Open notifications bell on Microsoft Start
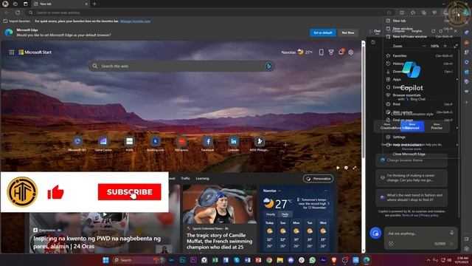472x266 pixels. pyautogui.click(x=341, y=52)
